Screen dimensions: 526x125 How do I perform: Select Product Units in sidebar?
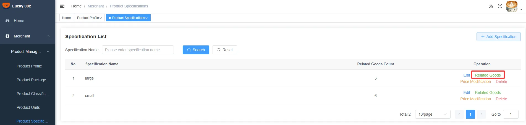28,107
